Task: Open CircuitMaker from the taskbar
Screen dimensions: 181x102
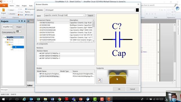Action: coord(109,99)
